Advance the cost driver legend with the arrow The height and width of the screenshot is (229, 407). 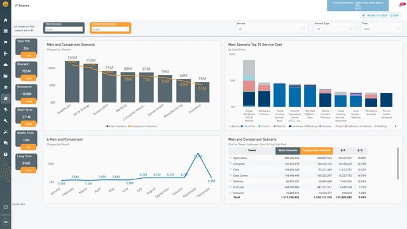pyautogui.click(x=396, y=126)
